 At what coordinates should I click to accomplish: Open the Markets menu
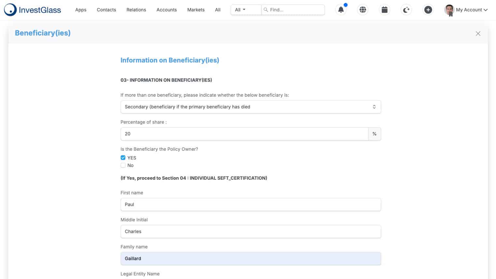coord(196,10)
